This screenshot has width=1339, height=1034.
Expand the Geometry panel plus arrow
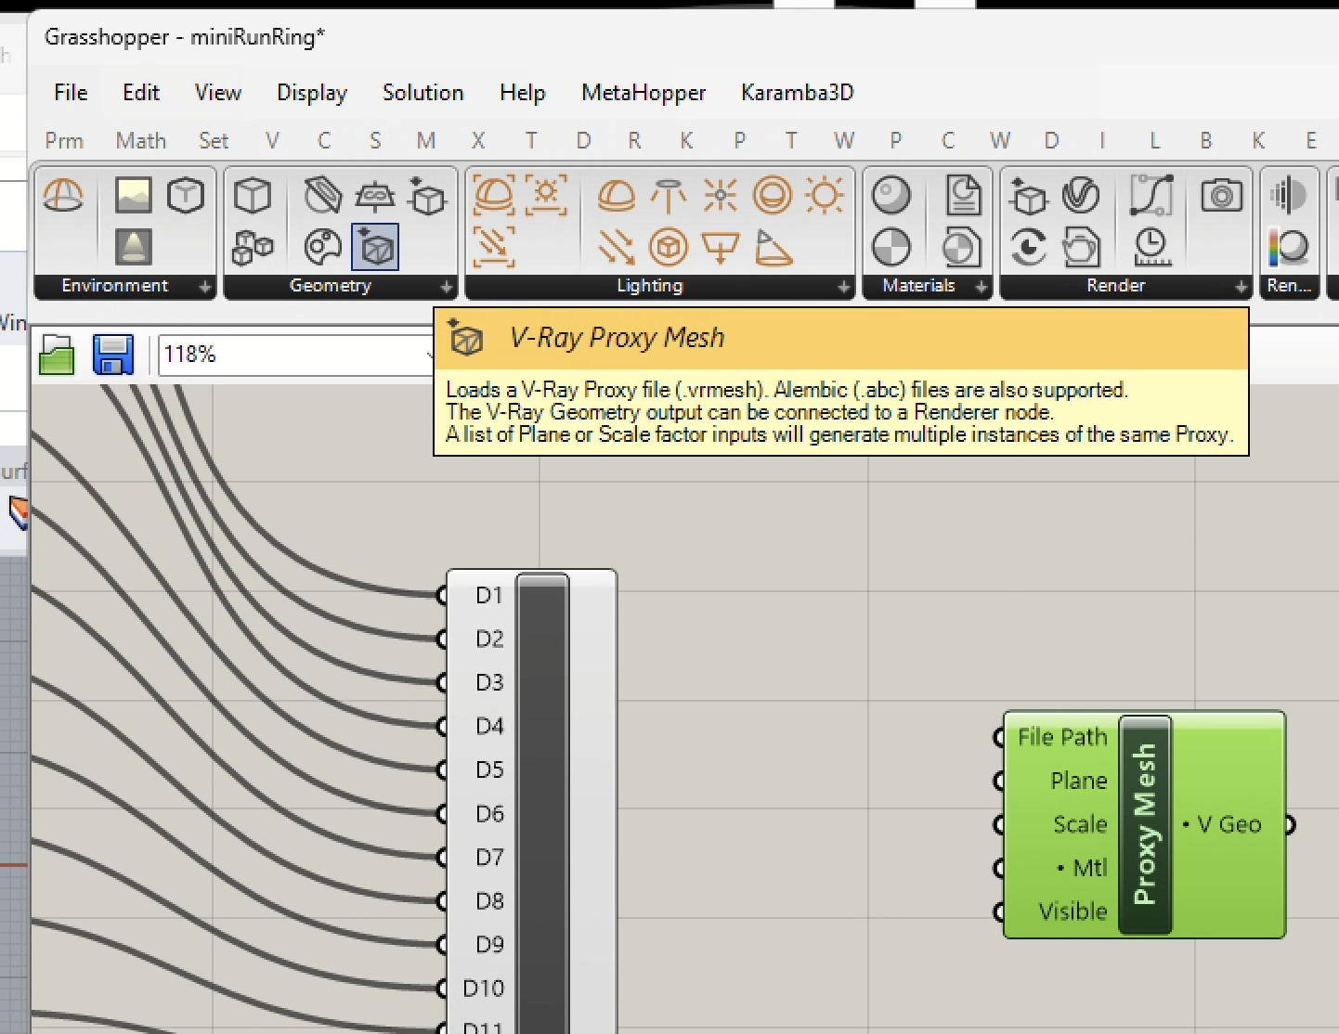447,287
